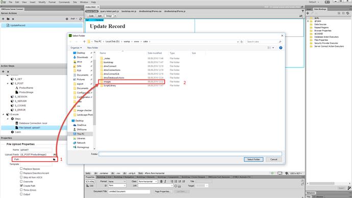Select Database Connection step in tree
Screen dimensions: 352x198
point(33,123)
